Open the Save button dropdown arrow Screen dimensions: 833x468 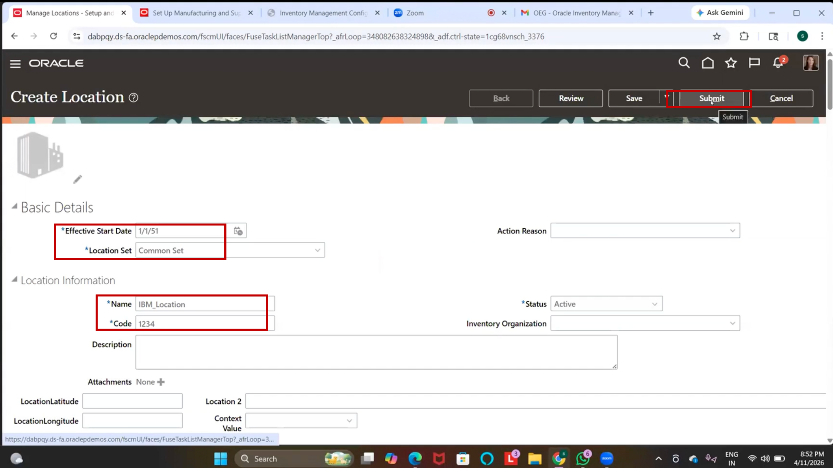pyautogui.click(x=666, y=98)
